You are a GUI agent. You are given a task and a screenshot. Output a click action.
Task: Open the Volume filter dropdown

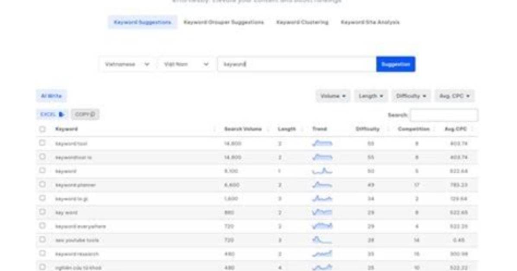(333, 96)
